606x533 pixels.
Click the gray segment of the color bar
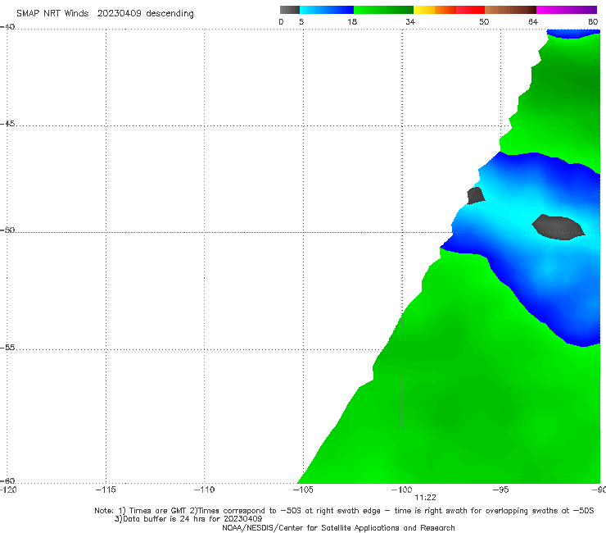tap(289, 10)
